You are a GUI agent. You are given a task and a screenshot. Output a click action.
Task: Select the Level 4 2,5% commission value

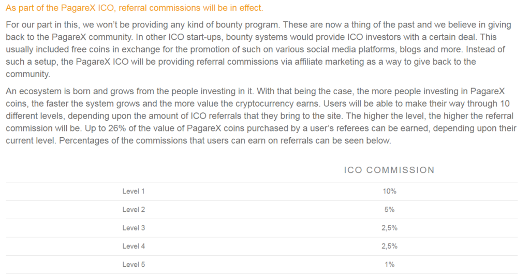coord(389,246)
